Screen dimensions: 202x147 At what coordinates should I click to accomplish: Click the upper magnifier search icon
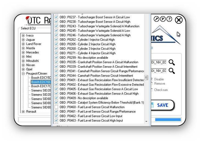[172, 63]
